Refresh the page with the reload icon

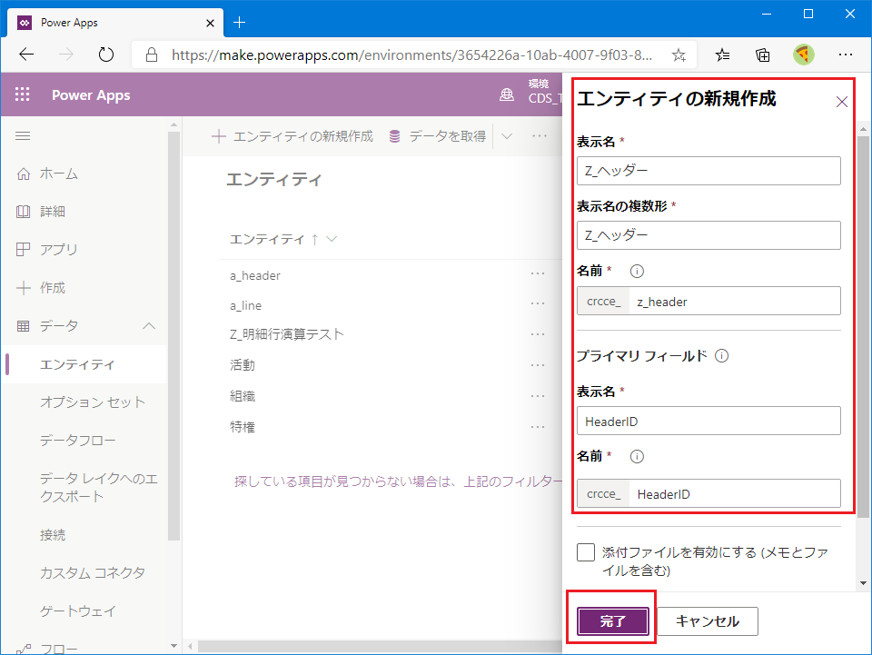coord(106,55)
